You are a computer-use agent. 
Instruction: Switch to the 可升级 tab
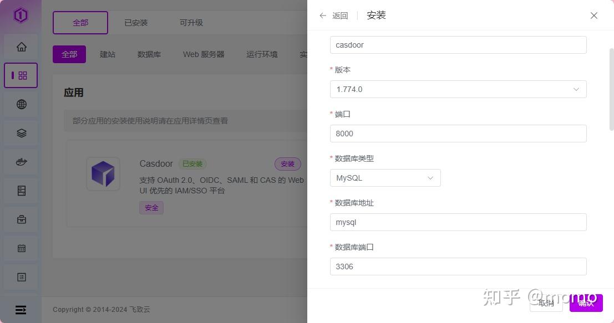tap(191, 22)
